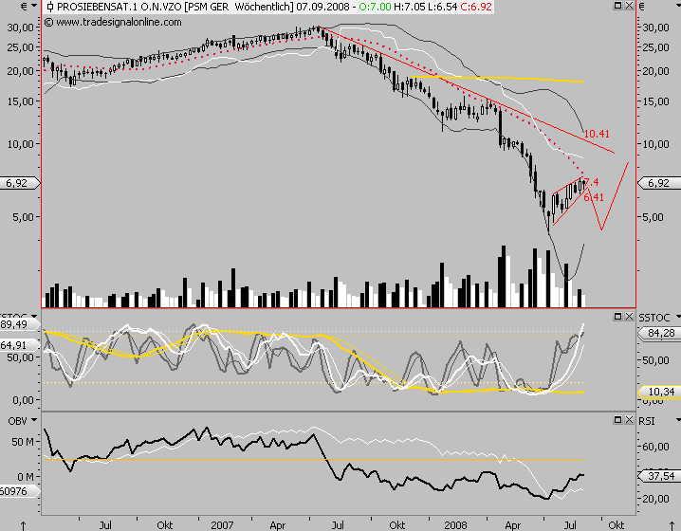
Task: Click the bottom-right up arrow
Action: [x=672, y=526]
